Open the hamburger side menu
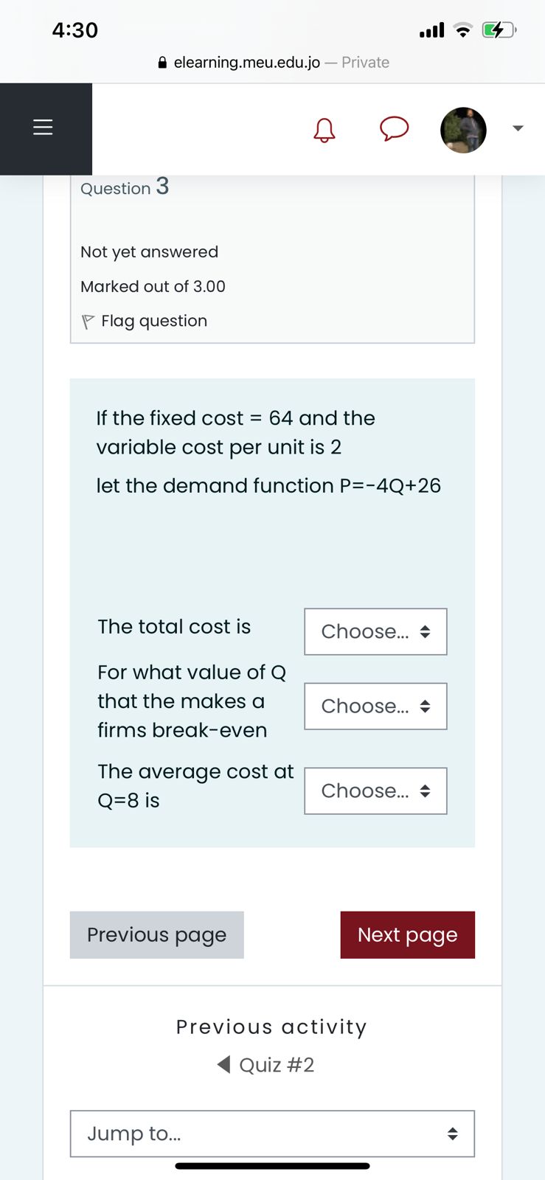 (44, 128)
